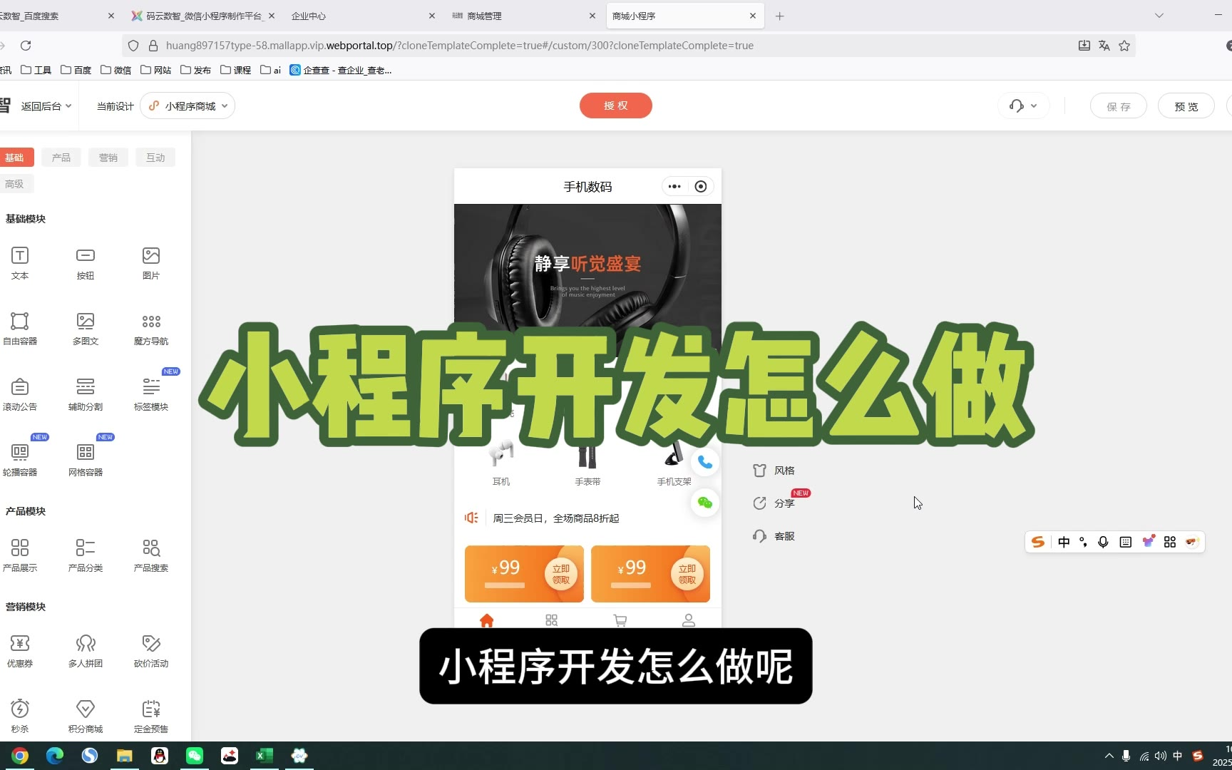
Task: Switch to the 营销 module tab
Action: click(x=108, y=158)
